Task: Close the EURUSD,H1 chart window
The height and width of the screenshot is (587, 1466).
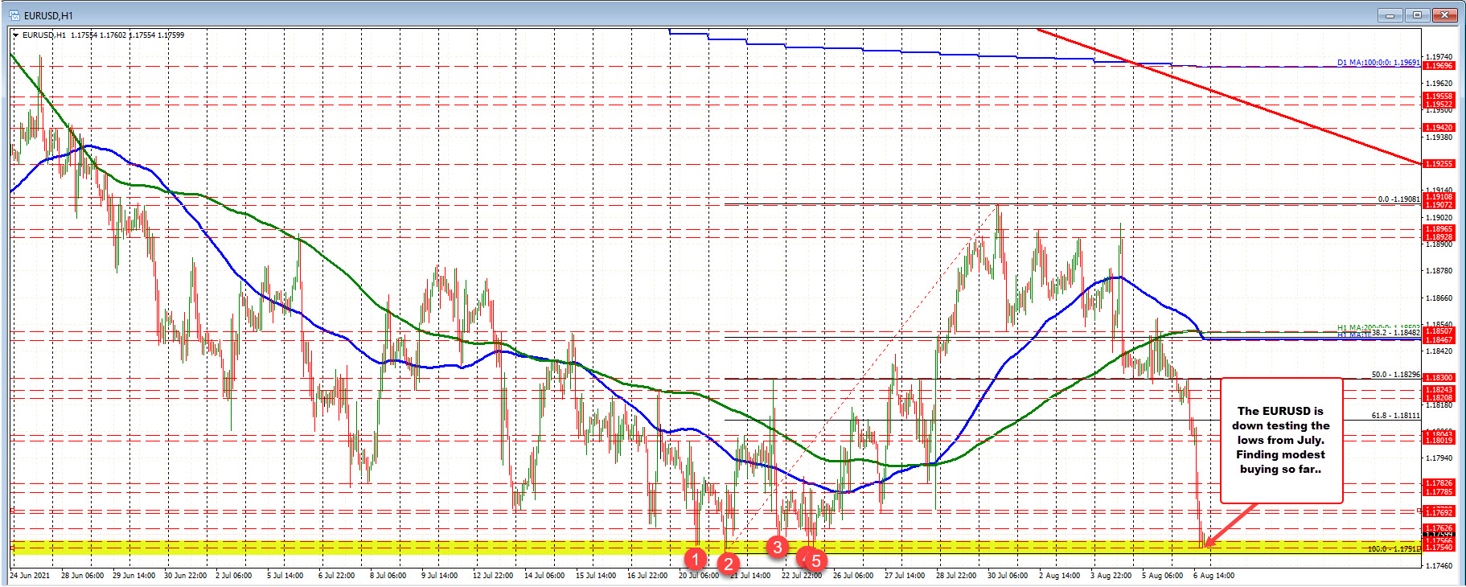Action: (1445, 15)
